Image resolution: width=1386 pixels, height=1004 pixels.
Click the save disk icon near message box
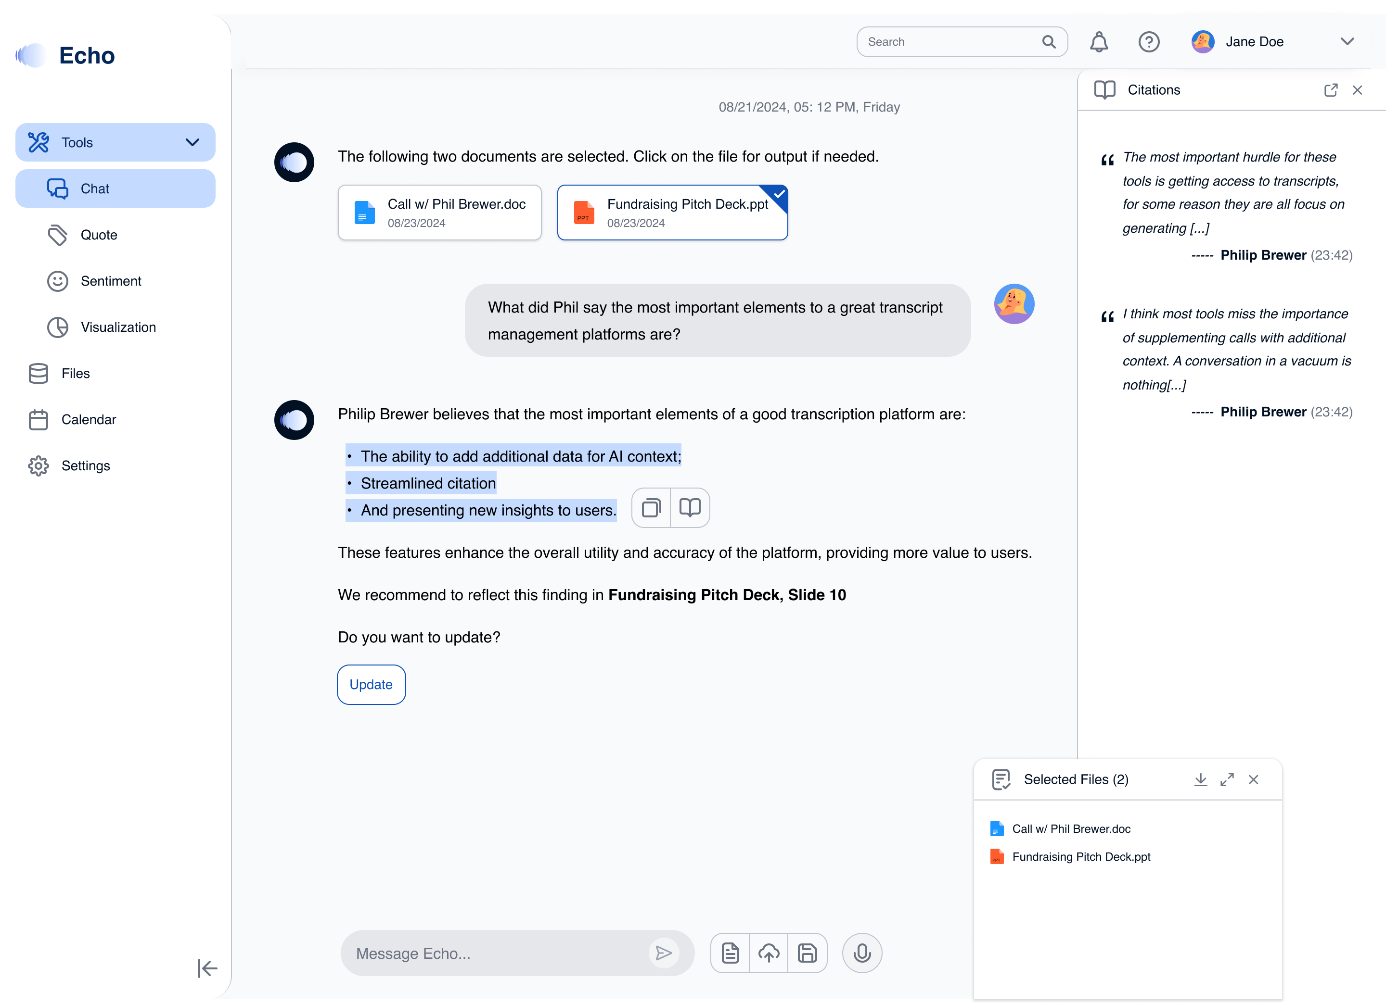807,953
